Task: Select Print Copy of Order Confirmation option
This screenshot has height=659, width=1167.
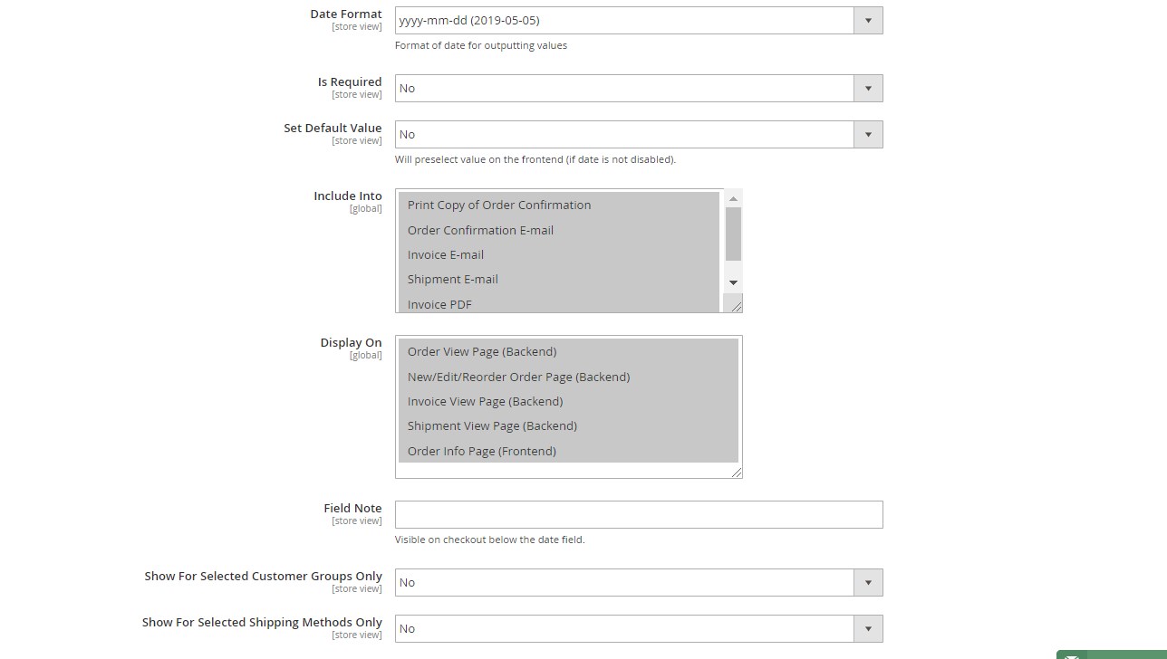Action: [x=498, y=205]
